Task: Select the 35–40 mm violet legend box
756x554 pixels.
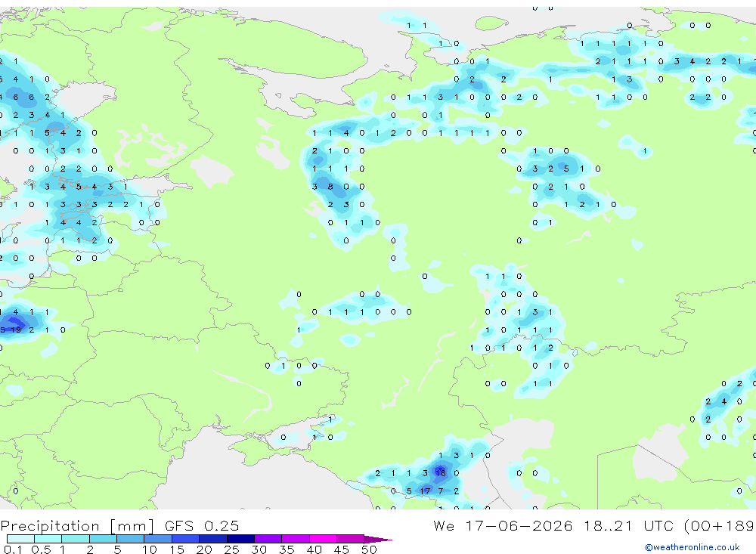Action: 296,539
